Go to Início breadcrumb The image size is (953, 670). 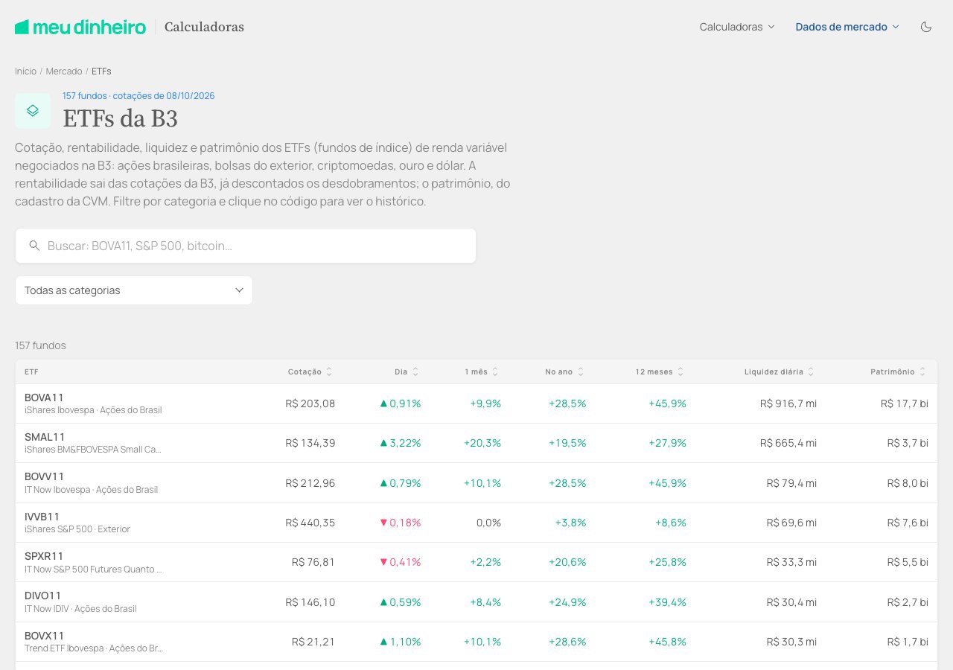(25, 71)
